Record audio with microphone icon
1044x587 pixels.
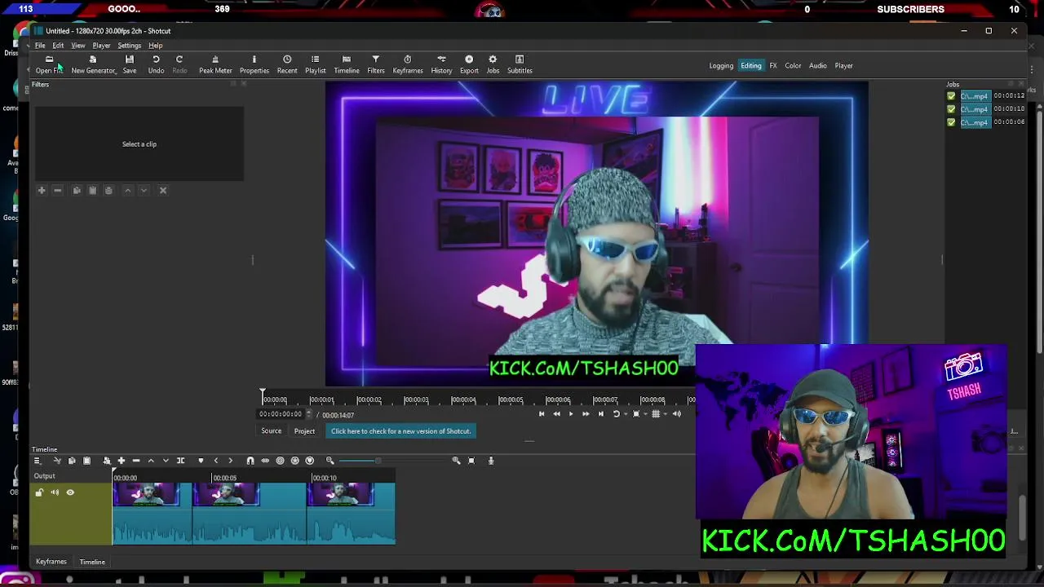(x=491, y=461)
